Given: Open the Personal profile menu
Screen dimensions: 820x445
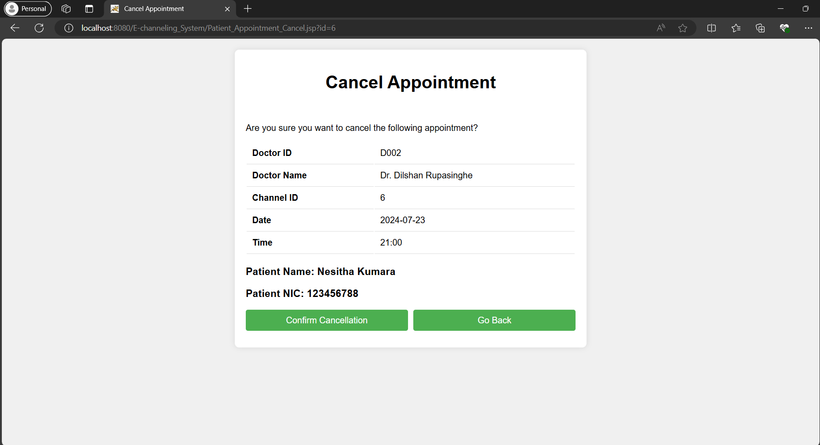Looking at the screenshot, I should (28, 9).
